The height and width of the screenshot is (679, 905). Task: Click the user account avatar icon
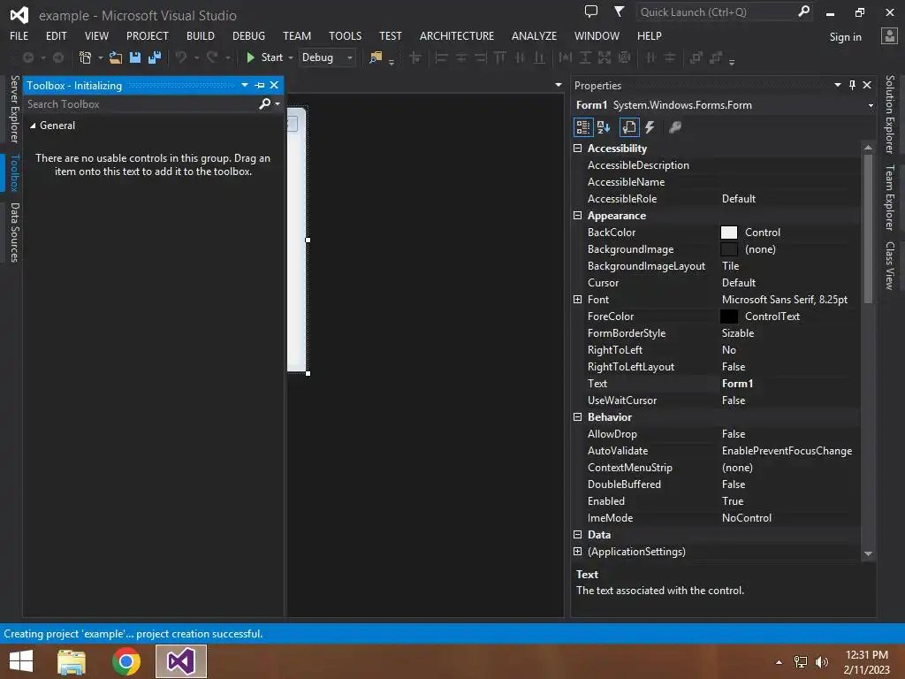click(889, 35)
